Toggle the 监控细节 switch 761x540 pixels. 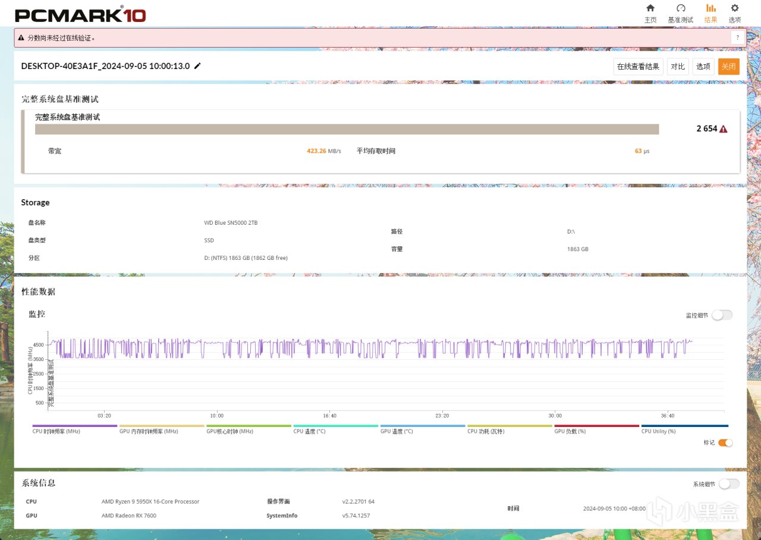pos(722,315)
